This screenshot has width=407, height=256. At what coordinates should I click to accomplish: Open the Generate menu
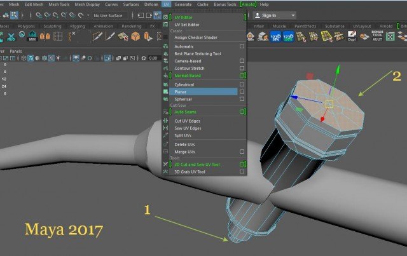[x=183, y=4]
